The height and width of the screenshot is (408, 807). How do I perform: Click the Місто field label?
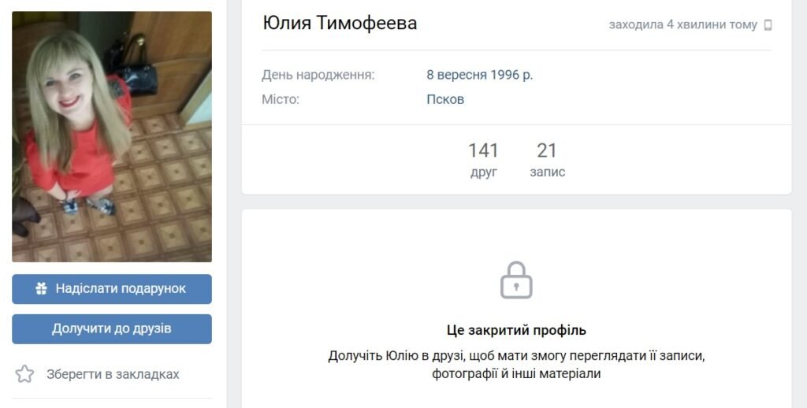pyautogui.click(x=280, y=99)
